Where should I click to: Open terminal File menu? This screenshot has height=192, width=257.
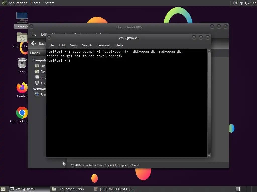click(51, 45)
